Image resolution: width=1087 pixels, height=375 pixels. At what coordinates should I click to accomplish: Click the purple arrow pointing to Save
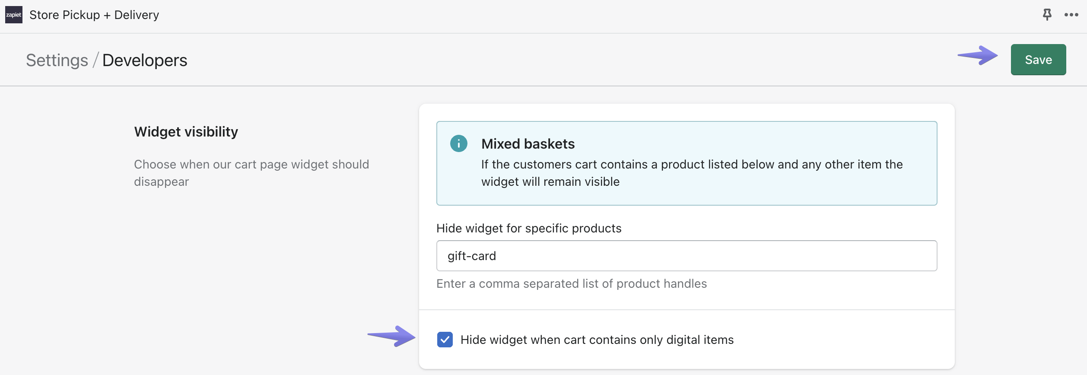[978, 55]
